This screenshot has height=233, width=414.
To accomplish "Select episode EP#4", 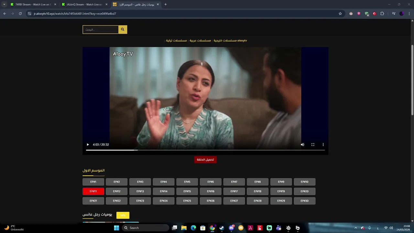I will [x=164, y=182].
